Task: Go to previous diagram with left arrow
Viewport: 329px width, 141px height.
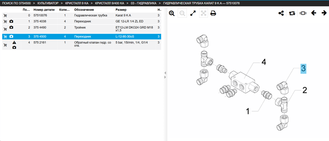Action: (x=314, y=13)
